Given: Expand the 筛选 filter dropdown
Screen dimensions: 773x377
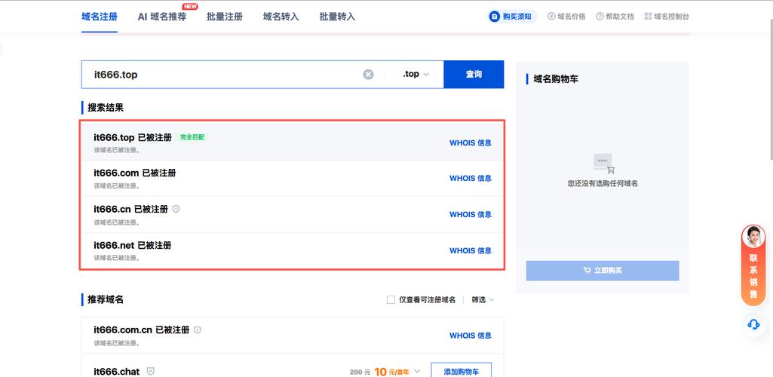Looking at the screenshot, I should [x=483, y=299].
